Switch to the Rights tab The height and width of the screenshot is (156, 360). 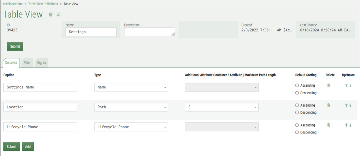[41, 63]
